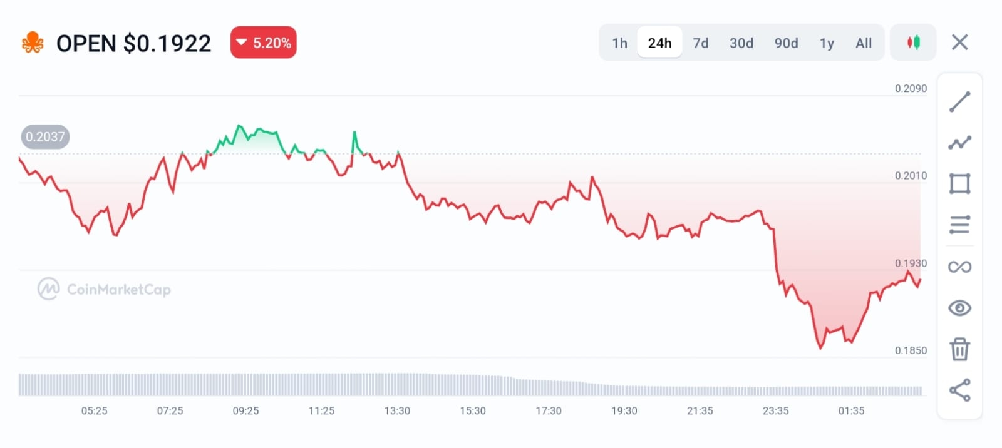Show the 90d price history
Screen dimensions: 1002x448
[786, 43]
